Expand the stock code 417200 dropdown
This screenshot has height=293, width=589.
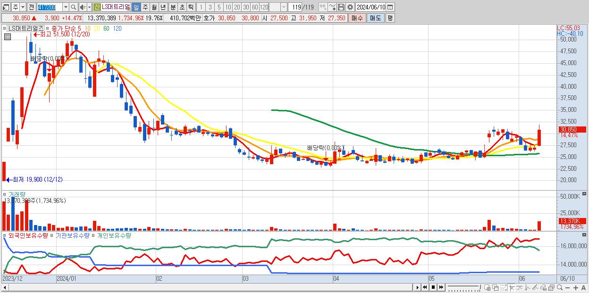66,7
